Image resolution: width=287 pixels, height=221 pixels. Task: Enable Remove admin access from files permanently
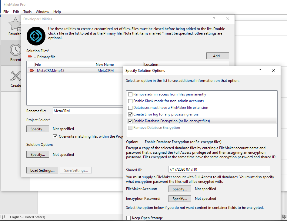(x=130, y=94)
